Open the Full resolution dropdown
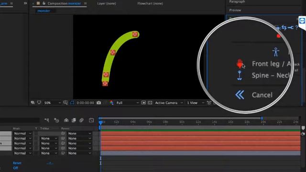The image size is (306, 172). [128, 103]
